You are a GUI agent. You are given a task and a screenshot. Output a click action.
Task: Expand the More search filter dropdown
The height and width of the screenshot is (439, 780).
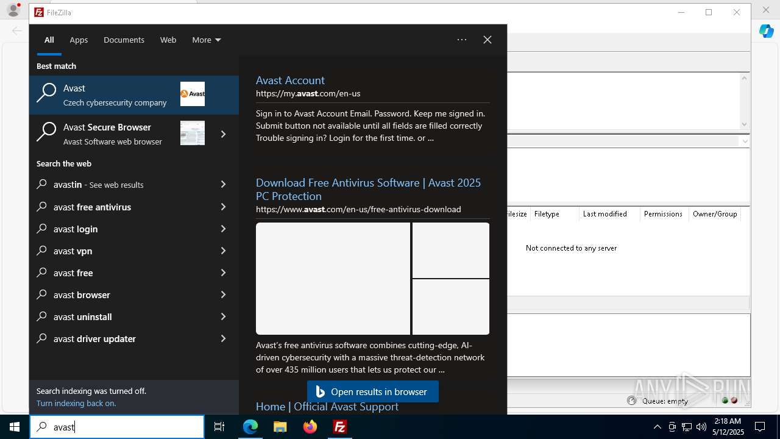207,40
